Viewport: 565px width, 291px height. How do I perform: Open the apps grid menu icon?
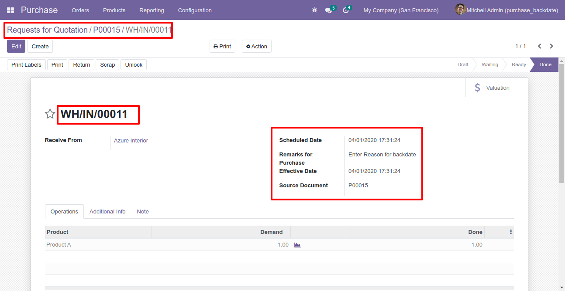tap(10, 10)
